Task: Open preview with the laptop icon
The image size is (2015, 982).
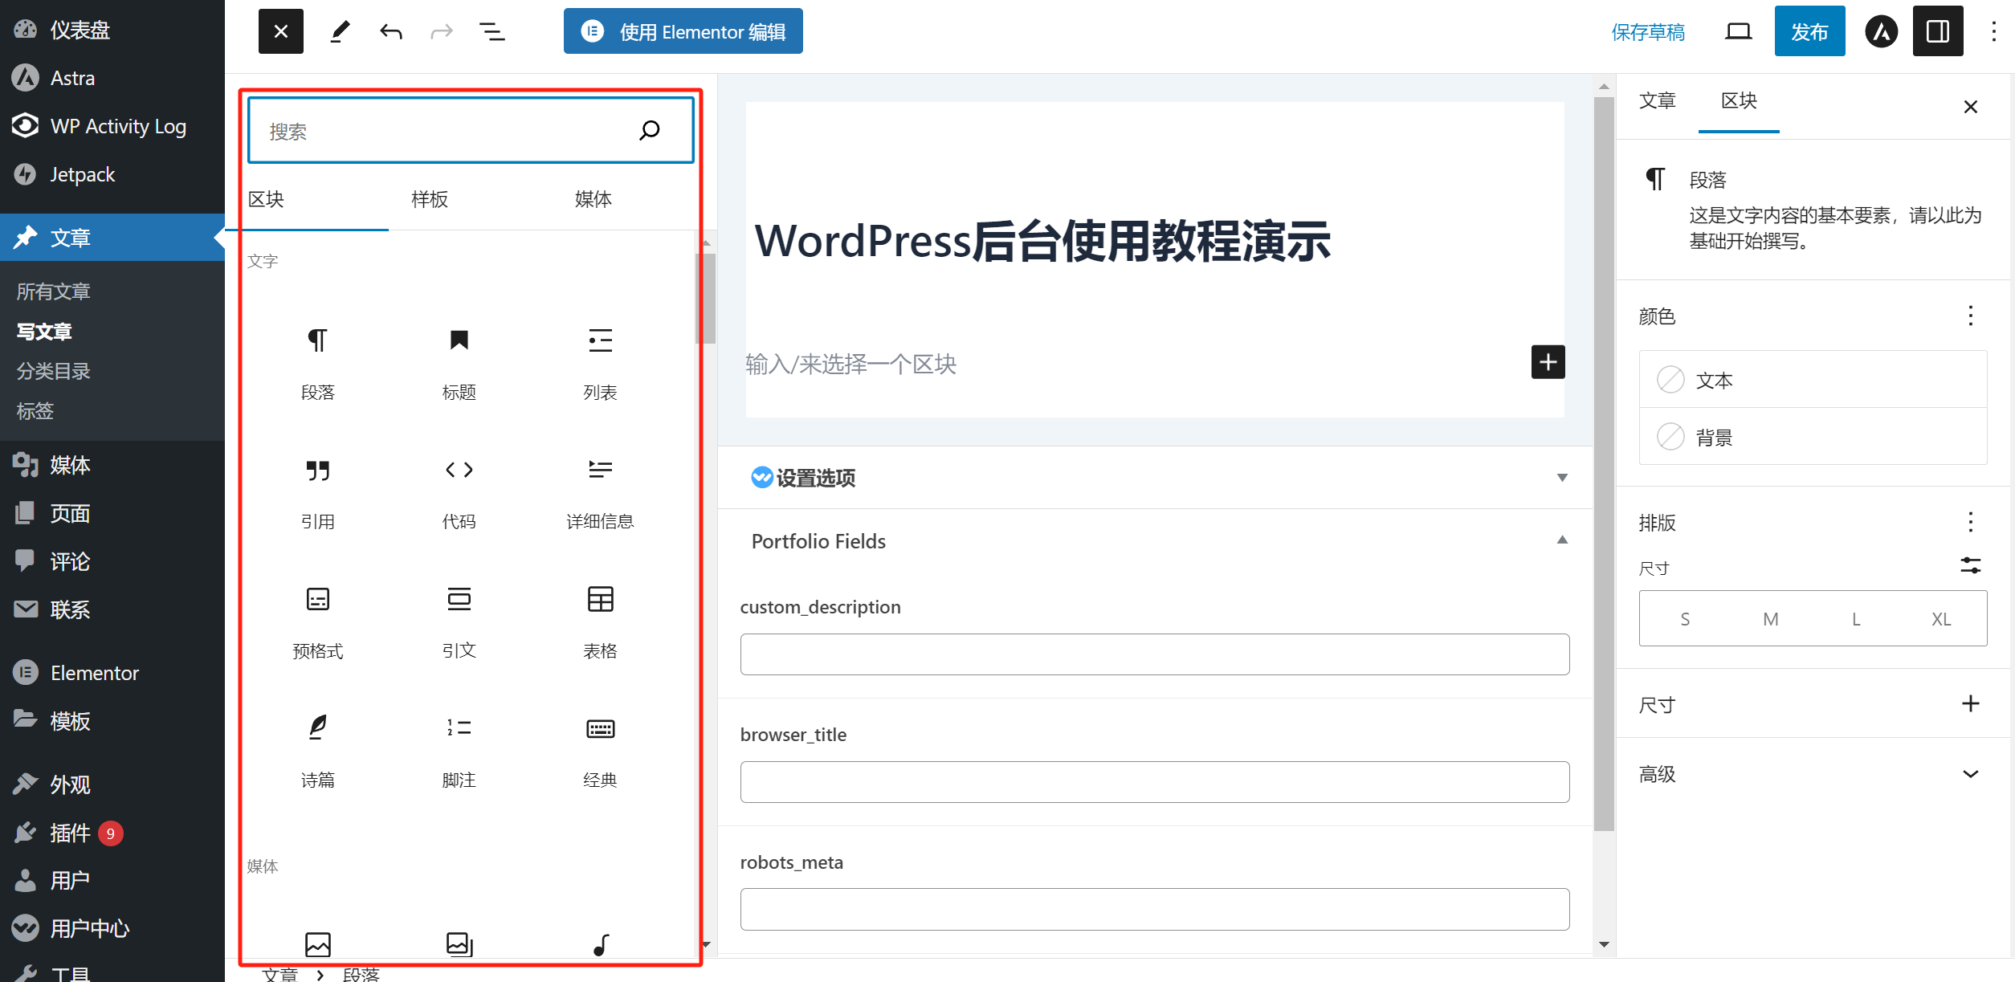Action: (x=1738, y=31)
